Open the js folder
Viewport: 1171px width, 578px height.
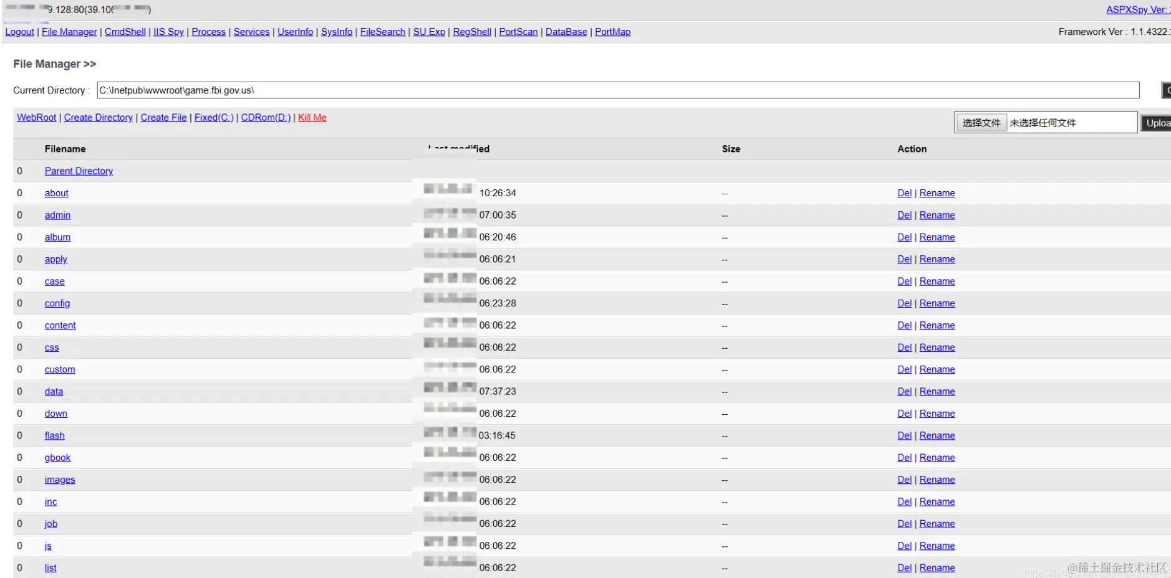tap(48, 546)
